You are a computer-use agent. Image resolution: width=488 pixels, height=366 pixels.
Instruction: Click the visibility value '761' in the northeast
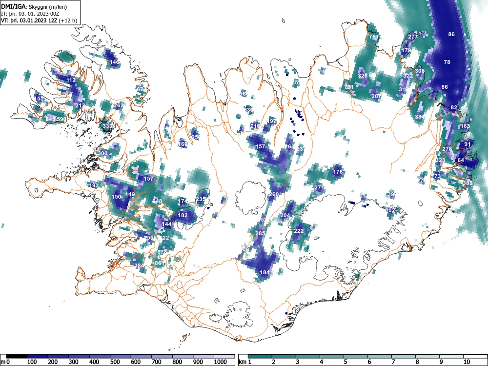[x=373, y=37]
